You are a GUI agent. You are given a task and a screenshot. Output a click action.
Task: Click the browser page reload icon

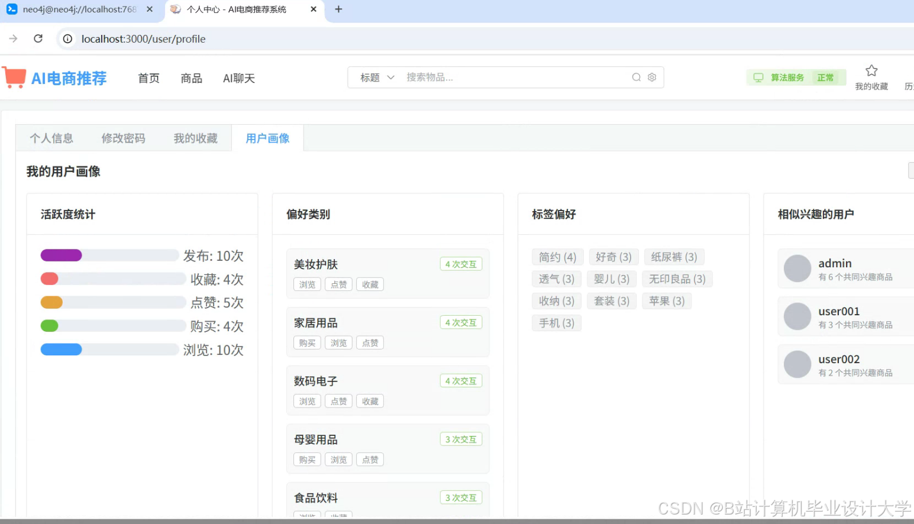[x=38, y=38]
